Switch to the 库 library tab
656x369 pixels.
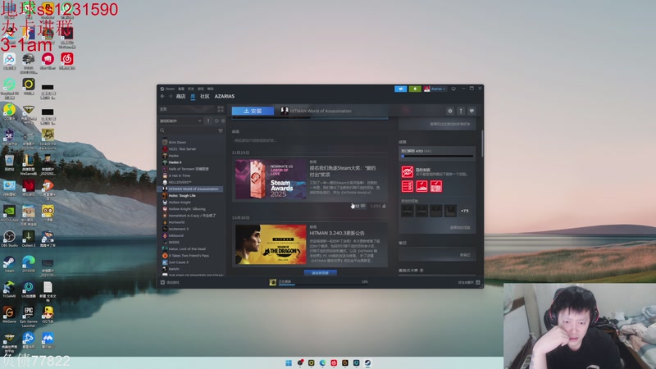coord(193,96)
